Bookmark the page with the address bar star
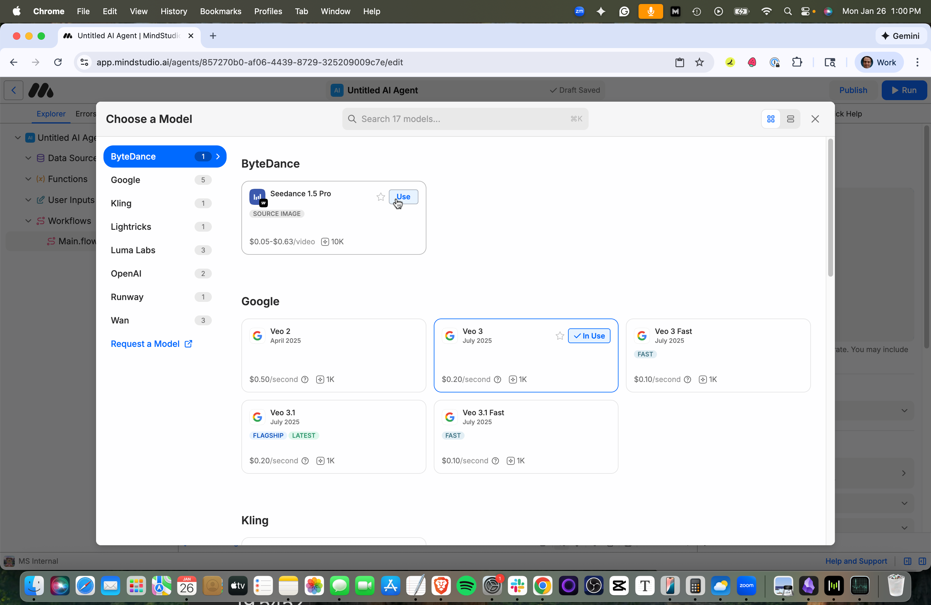 coord(699,62)
